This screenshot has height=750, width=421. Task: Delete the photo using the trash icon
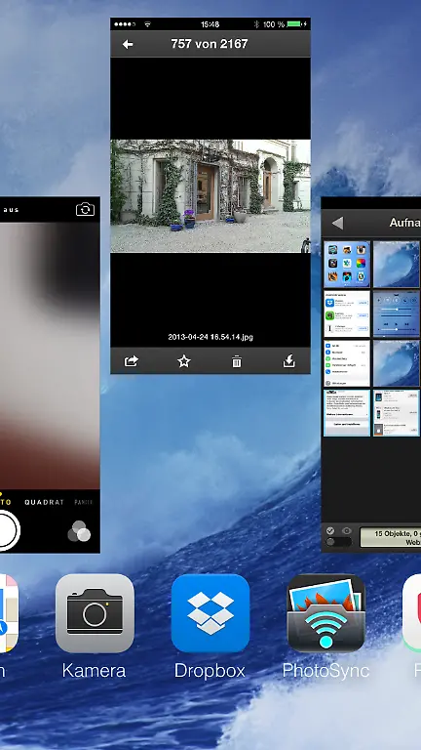237,362
